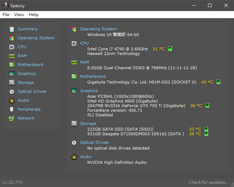Click the Peripherals mouse icon in sidebar
234x187 pixels.
(12, 110)
